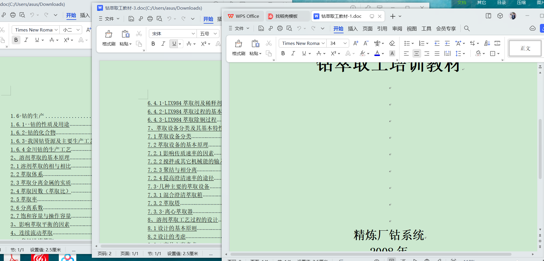
Task: Expand the 小二 font size dropdown
Action: tap(78, 30)
